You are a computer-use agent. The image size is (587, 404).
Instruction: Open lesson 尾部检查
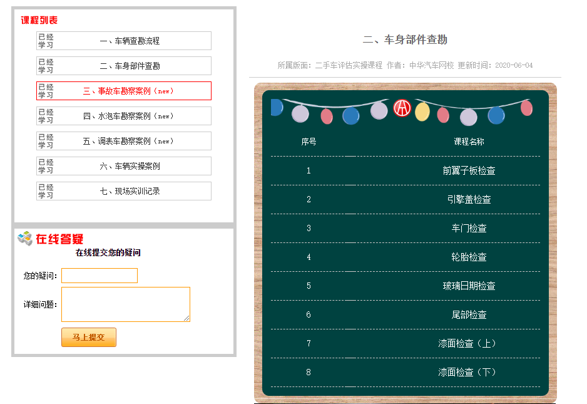tap(469, 314)
